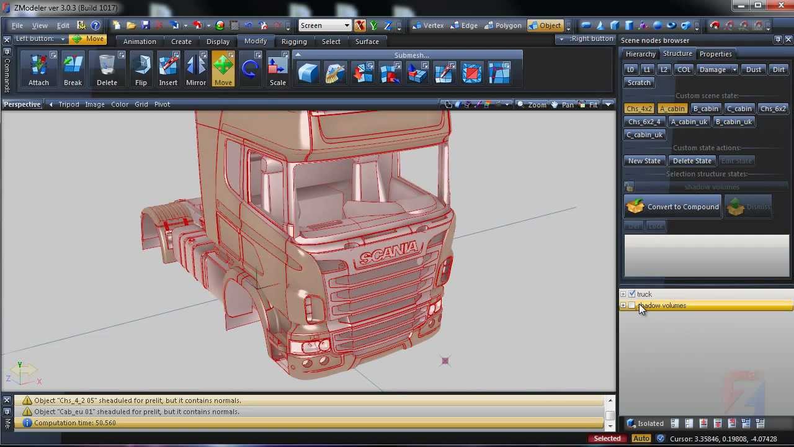Toggle the Z axis constraint

coord(388,25)
